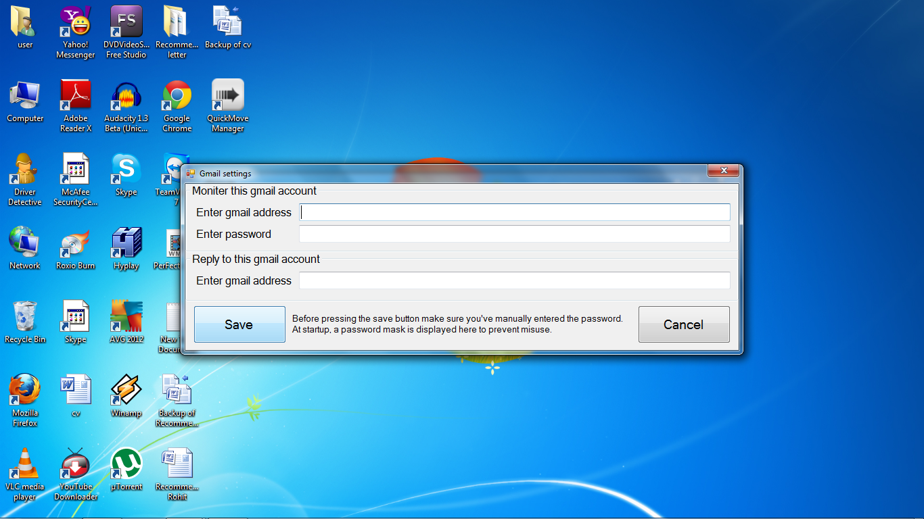Select the Adobe Reader X shortcut

[75, 106]
